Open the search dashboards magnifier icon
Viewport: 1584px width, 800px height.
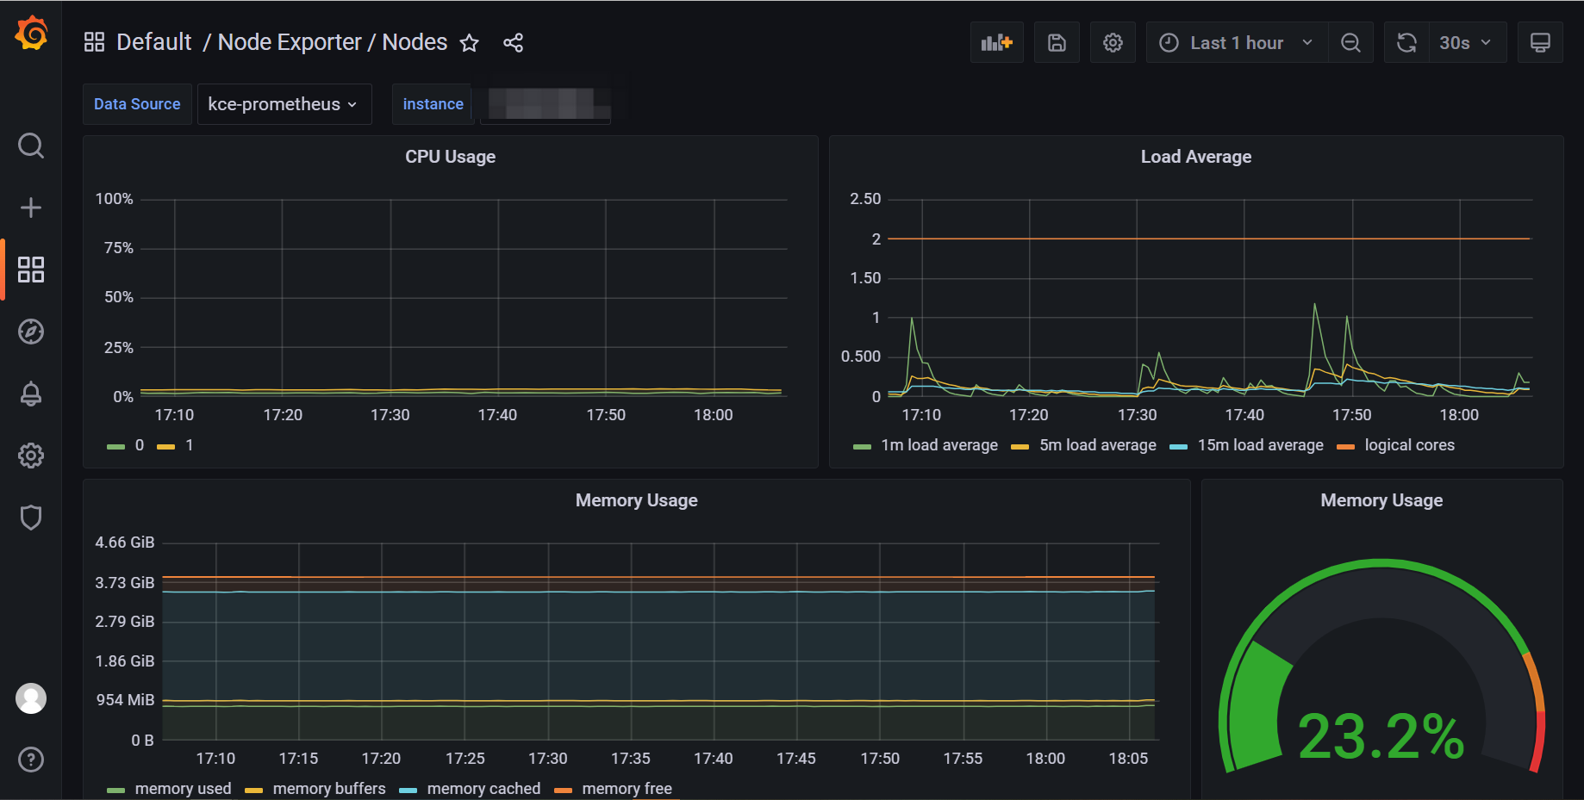click(31, 146)
